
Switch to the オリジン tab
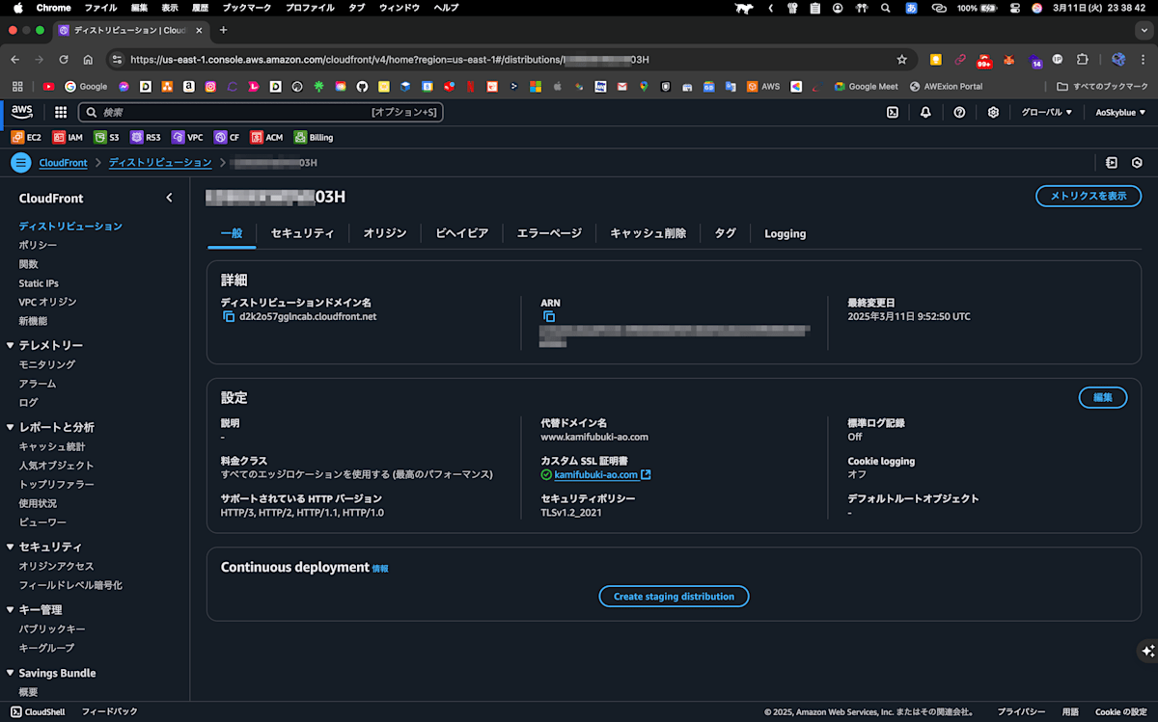(x=385, y=233)
